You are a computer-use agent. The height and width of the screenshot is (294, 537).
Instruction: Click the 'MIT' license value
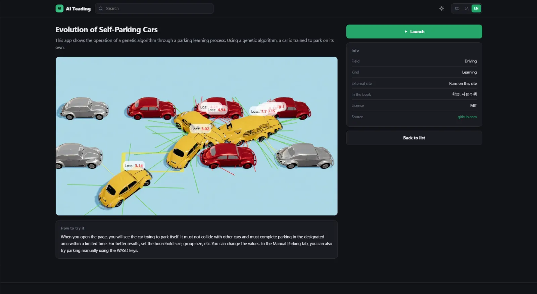click(473, 106)
